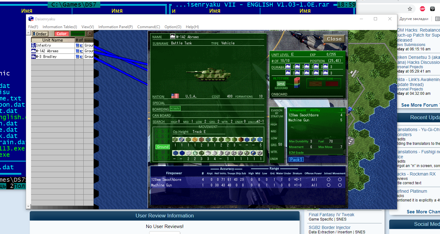Click the Joined circle for 120mm Smoothbore
Viewport: 440px width, 234px height.
tap(328, 180)
